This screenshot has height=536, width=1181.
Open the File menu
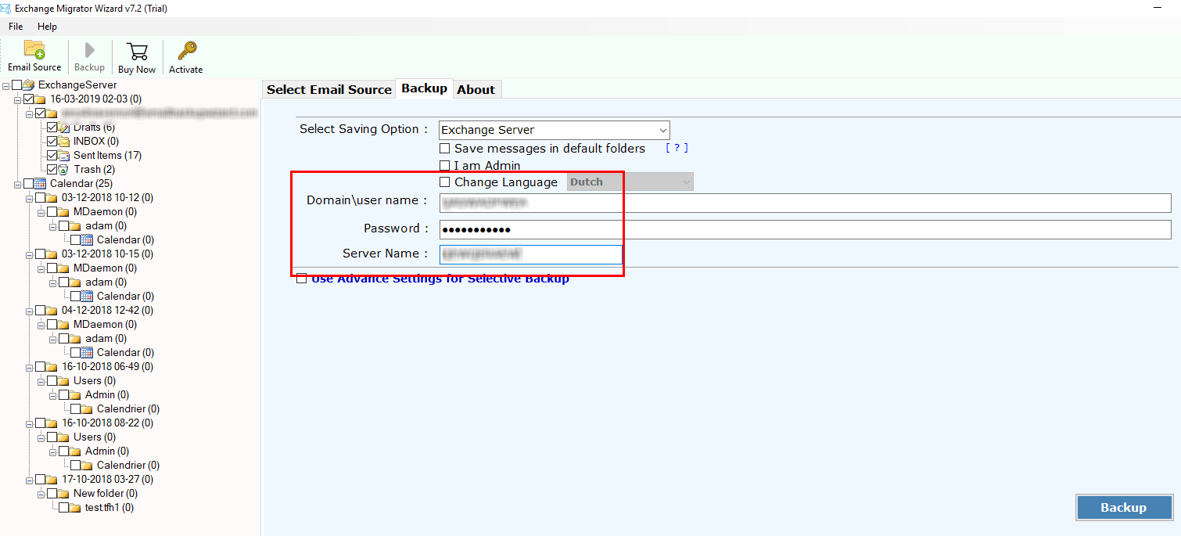16,26
